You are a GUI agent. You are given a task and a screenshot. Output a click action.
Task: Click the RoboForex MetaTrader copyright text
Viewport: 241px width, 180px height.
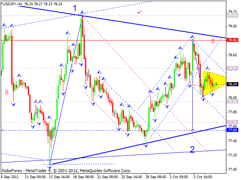[66, 171]
